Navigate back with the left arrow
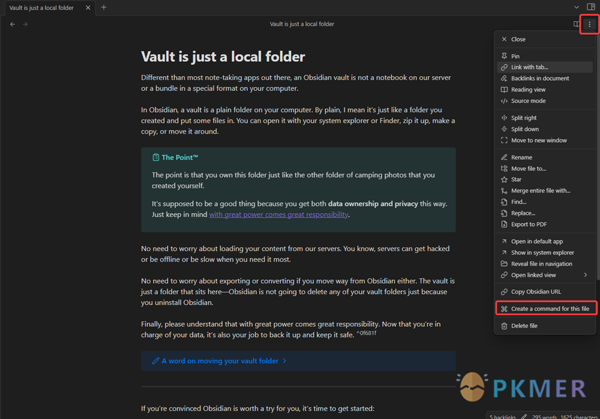Image resolution: width=600 pixels, height=419 pixels. (x=13, y=24)
